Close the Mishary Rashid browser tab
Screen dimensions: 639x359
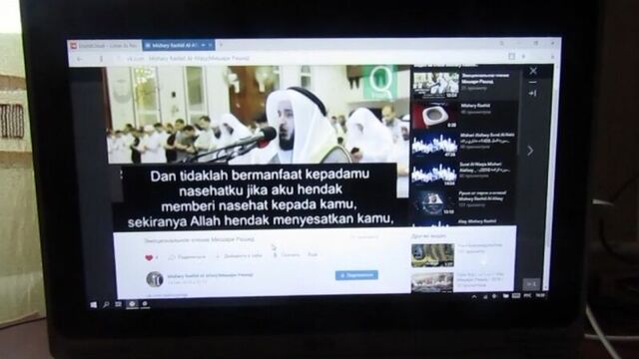tap(211, 45)
